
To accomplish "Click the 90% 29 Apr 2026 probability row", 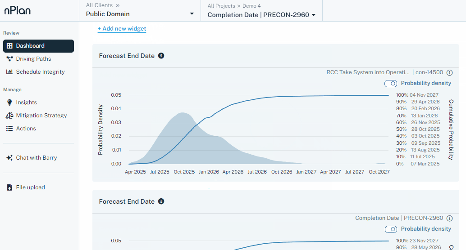I will (418, 102).
